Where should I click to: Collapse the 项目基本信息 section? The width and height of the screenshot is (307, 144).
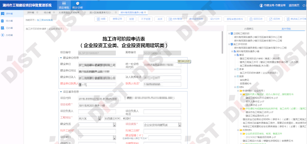[61, 91]
